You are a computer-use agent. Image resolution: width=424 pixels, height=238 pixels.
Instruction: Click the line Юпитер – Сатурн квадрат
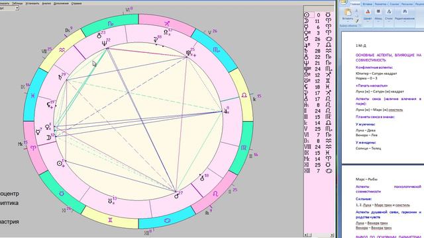pos(376,73)
